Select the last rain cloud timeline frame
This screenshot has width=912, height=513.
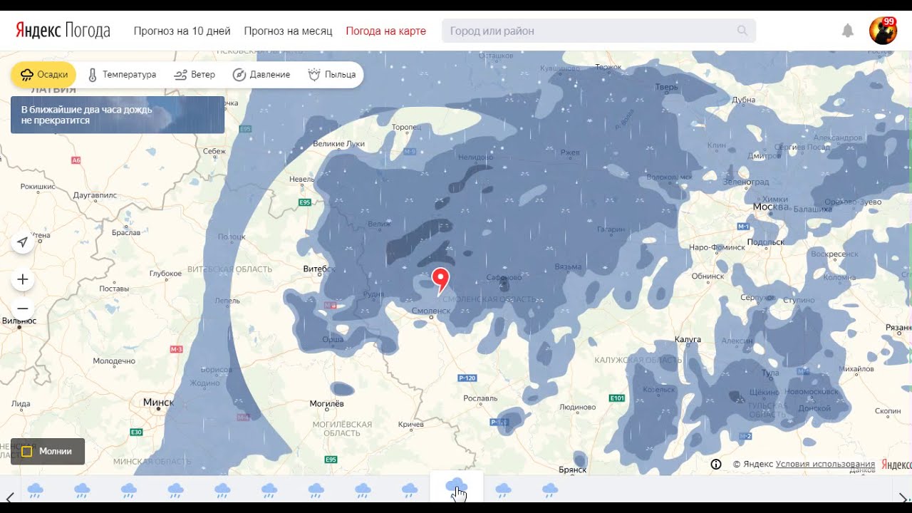click(549, 489)
